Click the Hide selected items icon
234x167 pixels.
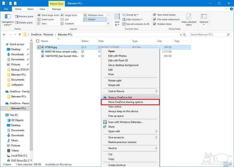pos(189,17)
